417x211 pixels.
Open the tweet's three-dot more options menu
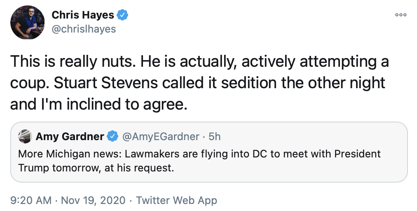click(x=401, y=15)
